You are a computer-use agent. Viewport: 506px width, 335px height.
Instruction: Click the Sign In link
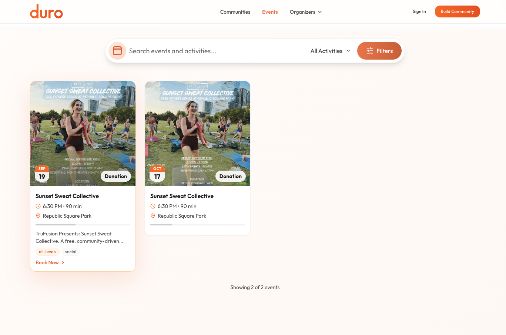coord(419,11)
